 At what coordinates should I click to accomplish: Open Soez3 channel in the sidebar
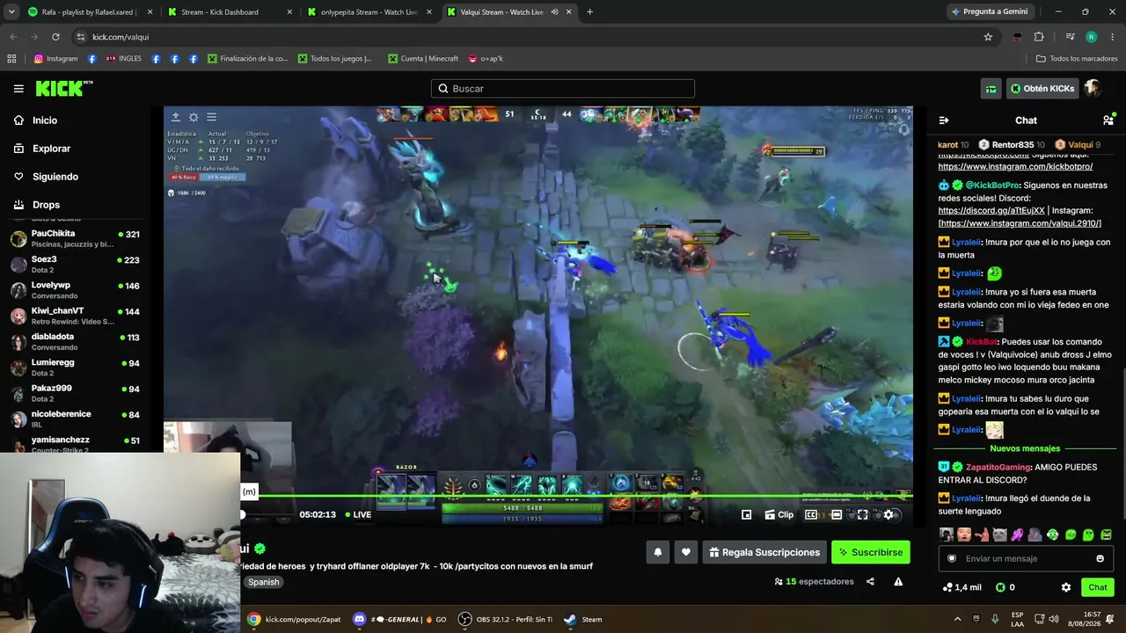(75, 264)
